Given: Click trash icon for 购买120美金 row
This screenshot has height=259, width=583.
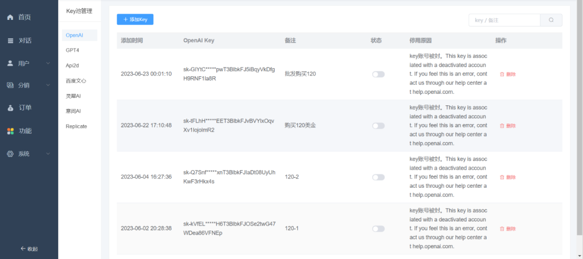Looking at the screenshot, I should point(502,126).
